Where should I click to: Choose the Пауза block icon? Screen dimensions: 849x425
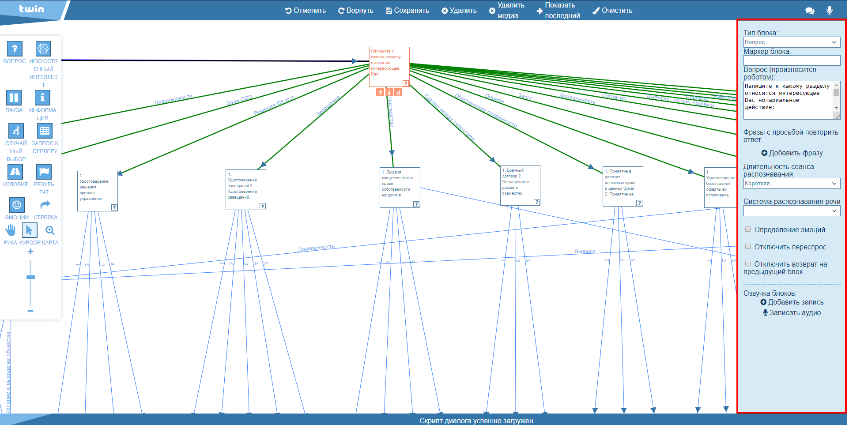[14, 98]
